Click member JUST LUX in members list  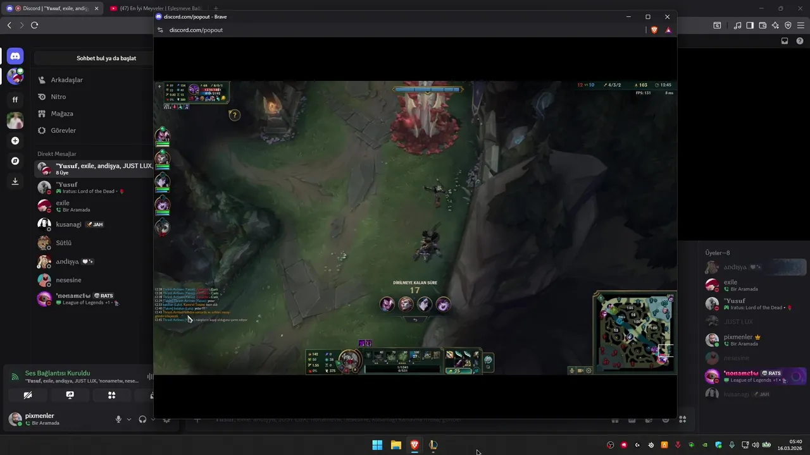pos(755,322)
